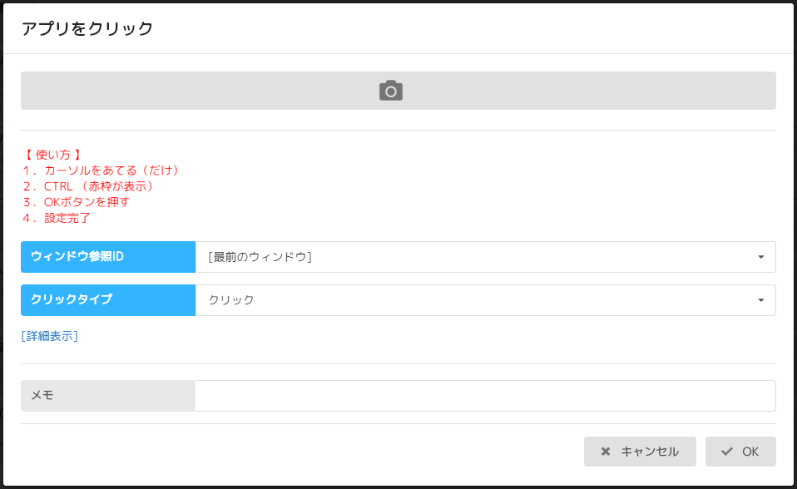Click the アプリをクリック dialog title
Viewport: 797px width, 489px height.
coord(87,28)
